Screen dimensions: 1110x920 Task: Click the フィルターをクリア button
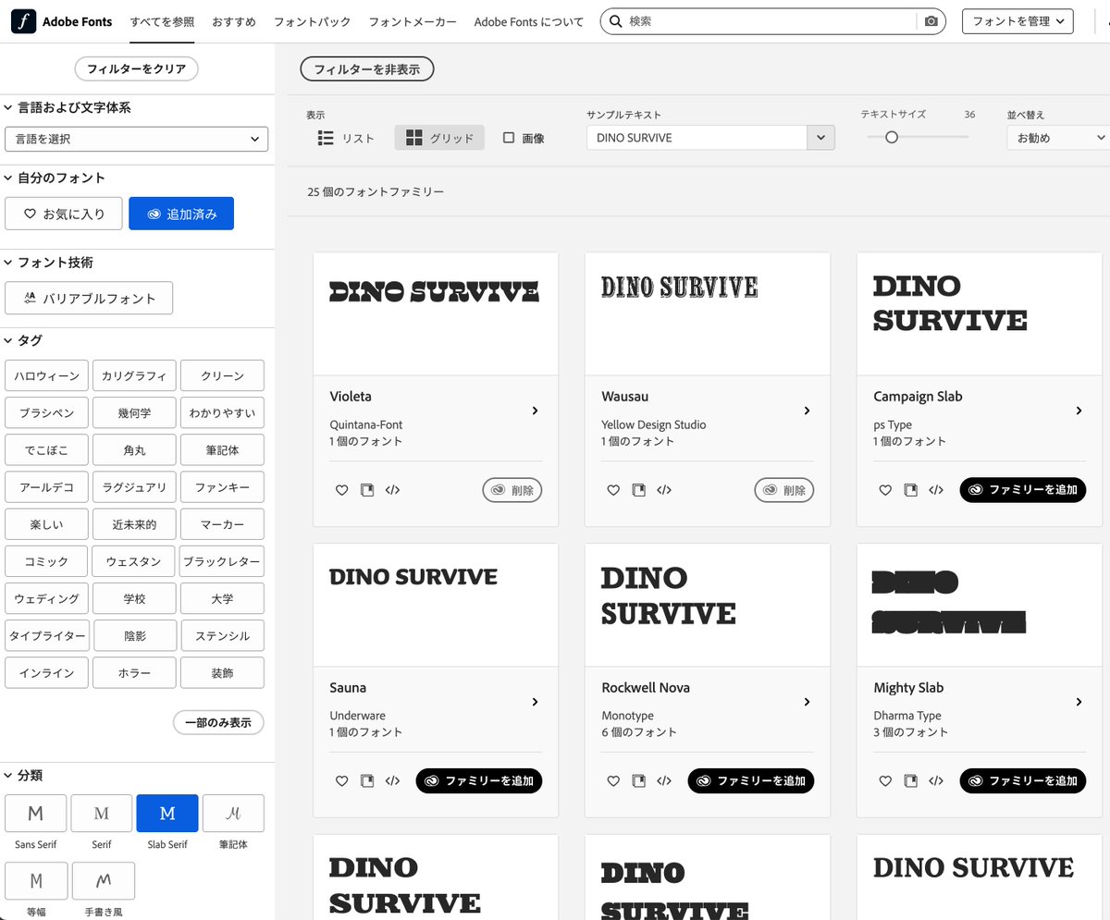click(x=136, y=68)
